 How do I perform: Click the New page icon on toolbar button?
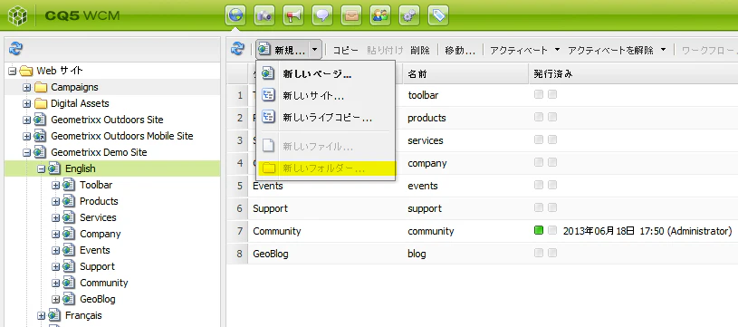(x=264, y=50)
